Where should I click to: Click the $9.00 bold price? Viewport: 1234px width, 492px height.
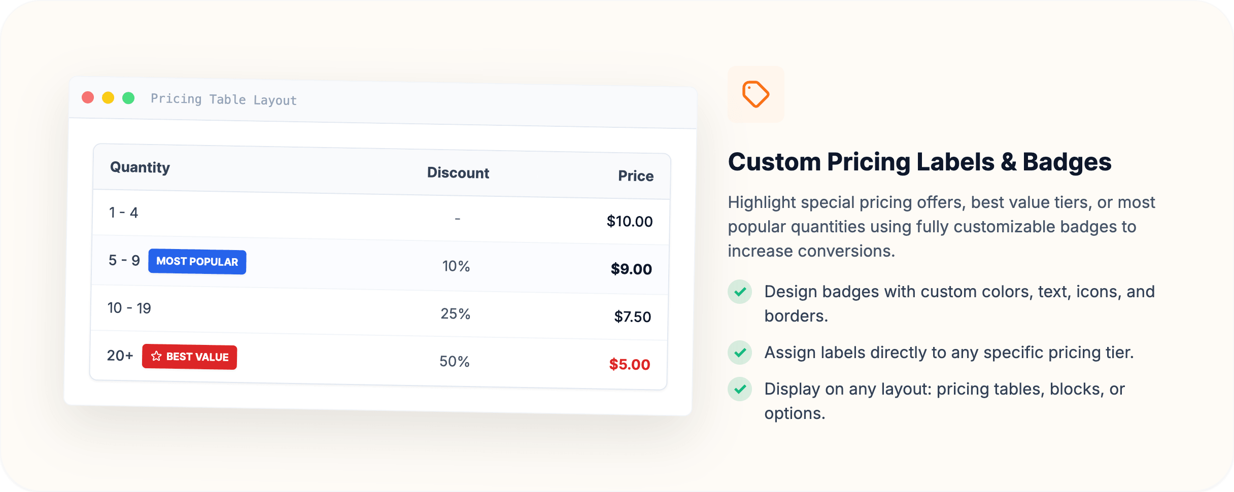click(x=631, y=269)
